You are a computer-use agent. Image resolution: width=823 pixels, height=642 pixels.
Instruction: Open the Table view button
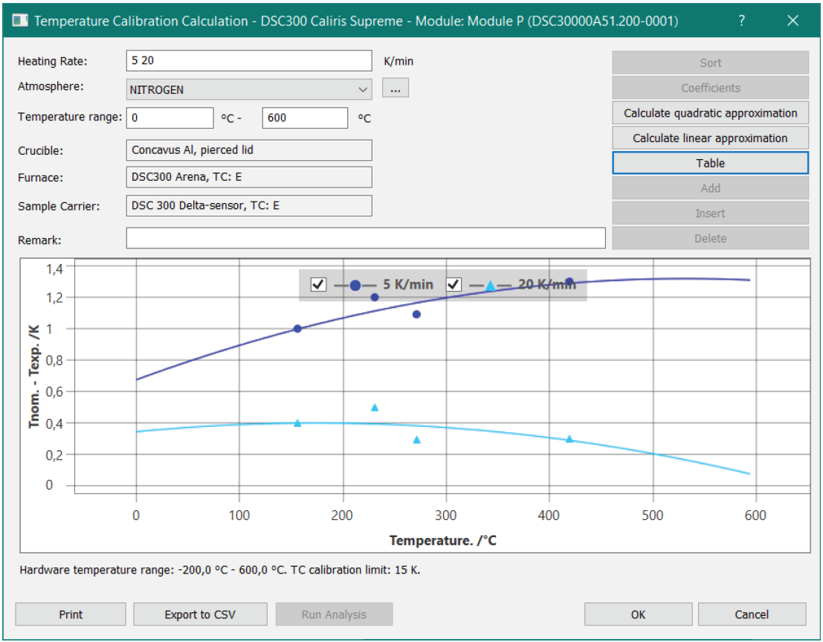tap(710, 163)
